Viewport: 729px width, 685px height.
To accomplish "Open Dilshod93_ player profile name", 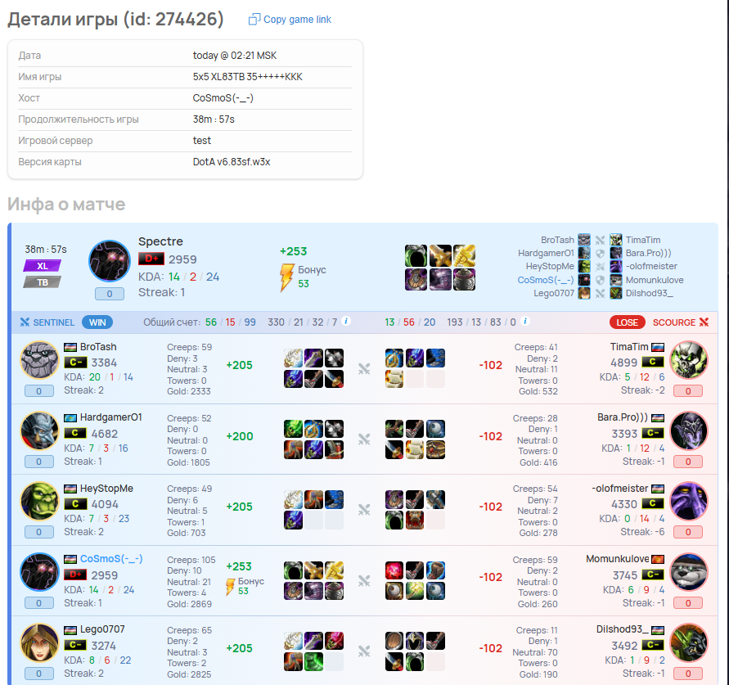I will click(622, 629).
